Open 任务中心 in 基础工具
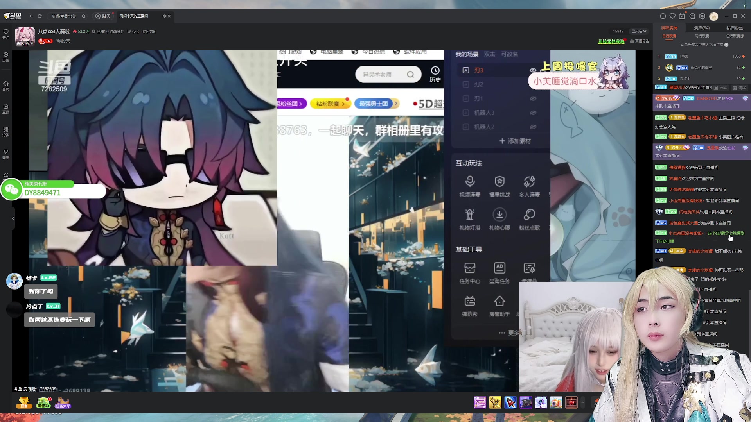The height and width of the screenshot is (422, 751). pyautogui.click(x=470, y=273)
